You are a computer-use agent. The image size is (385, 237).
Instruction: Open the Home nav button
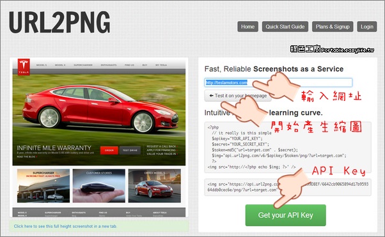click(247, 26)
